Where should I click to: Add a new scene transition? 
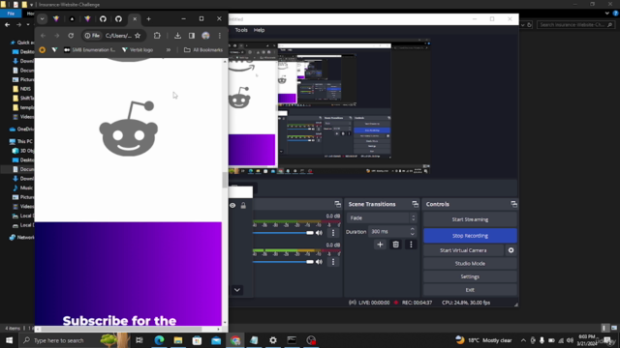point(380,245)
